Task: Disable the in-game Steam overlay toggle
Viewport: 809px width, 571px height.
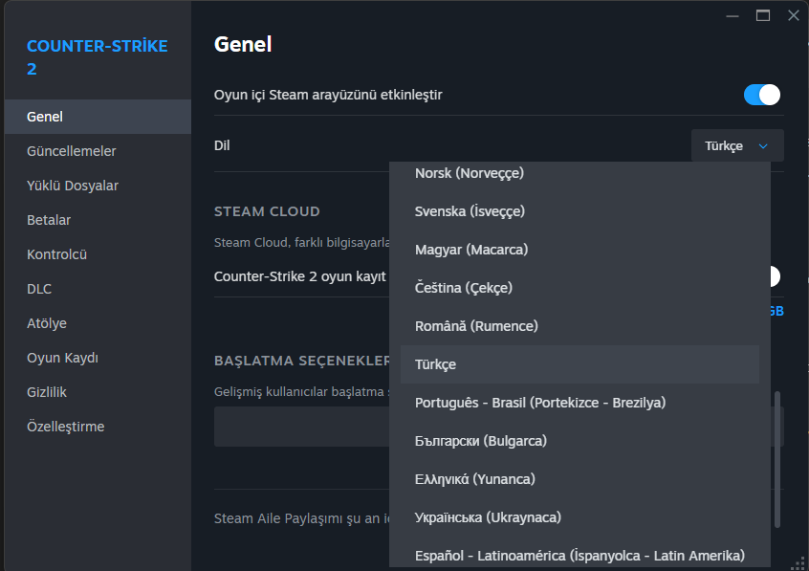Action: pyautogui.click(x=762, y=95)
